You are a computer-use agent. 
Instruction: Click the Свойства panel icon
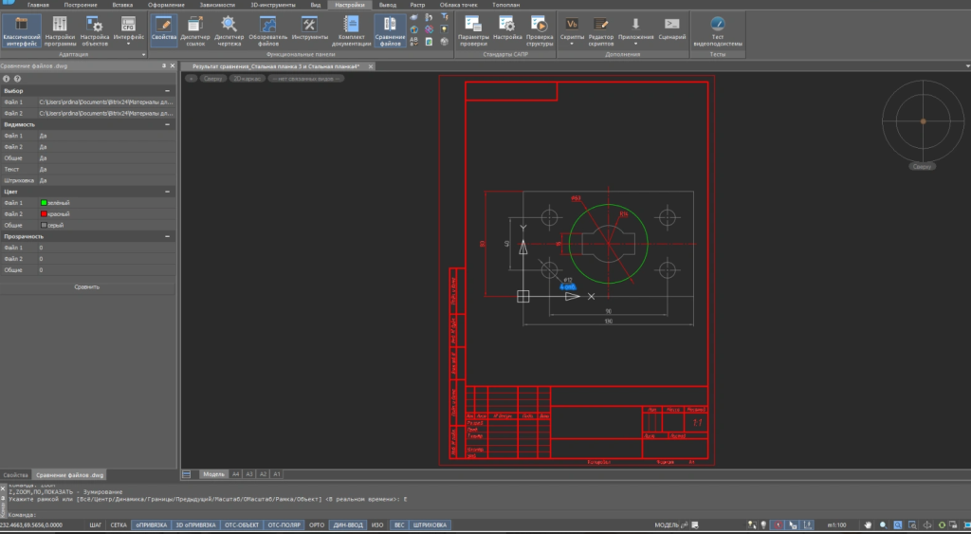point(164,28)
